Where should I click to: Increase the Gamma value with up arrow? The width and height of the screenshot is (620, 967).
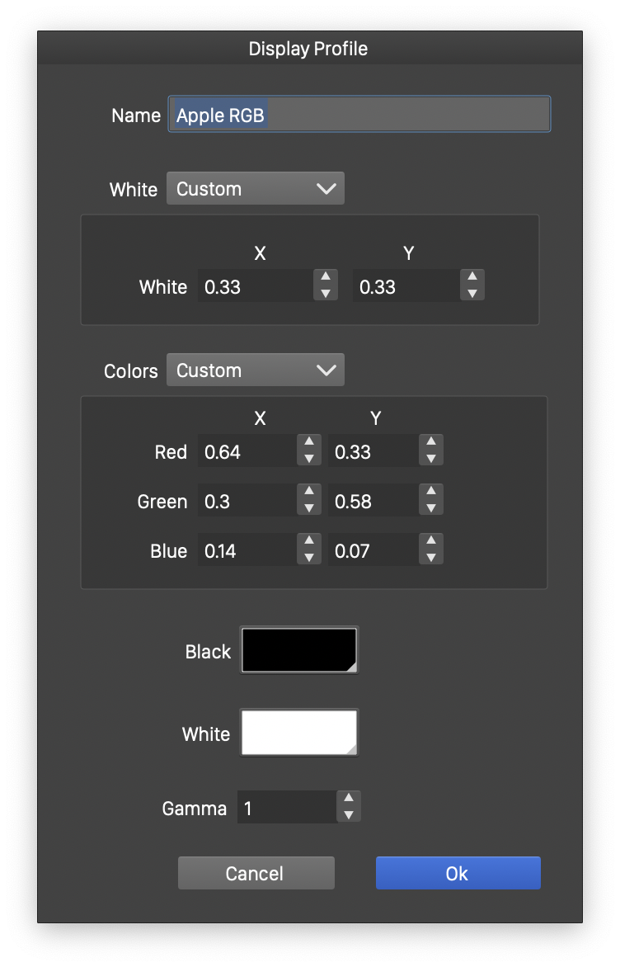349,799
